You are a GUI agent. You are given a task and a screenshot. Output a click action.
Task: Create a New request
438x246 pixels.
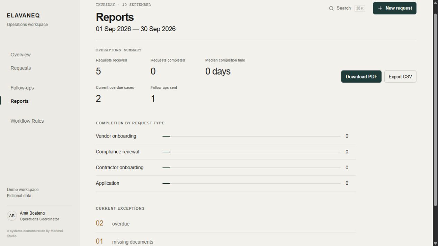click(x=394, y=8)
